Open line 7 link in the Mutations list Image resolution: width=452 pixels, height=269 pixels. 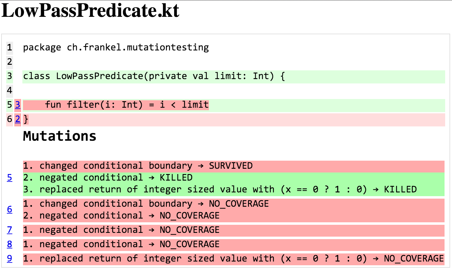click(10, 230)
